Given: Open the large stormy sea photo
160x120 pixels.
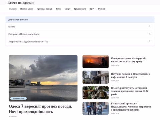Looking at the screenshot, I should click(43, 78).
